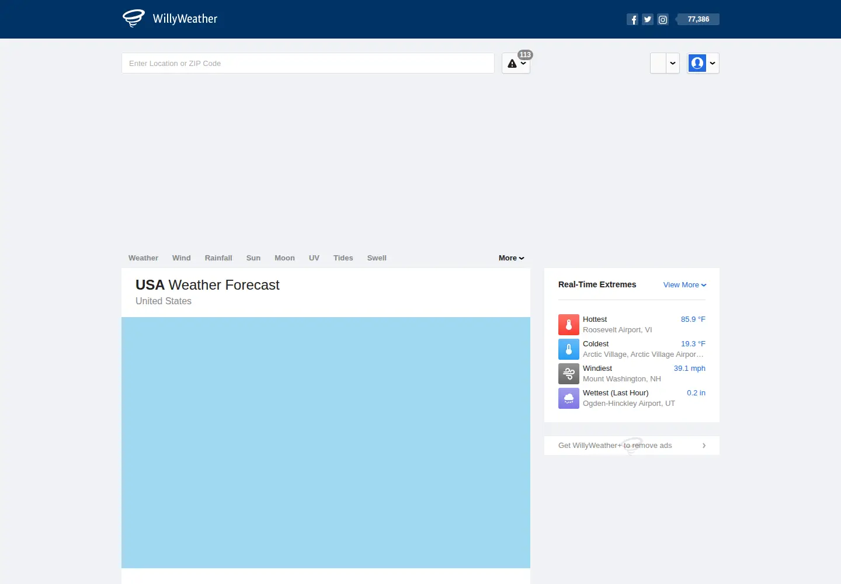Focus the Enter Location or ZIP Code field
The image size is (841, 584).
click(308, 63)
